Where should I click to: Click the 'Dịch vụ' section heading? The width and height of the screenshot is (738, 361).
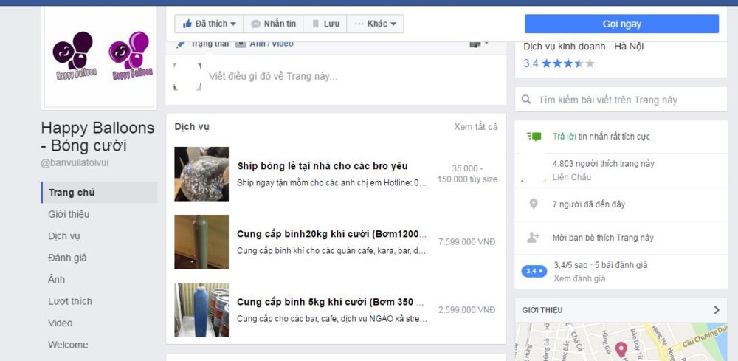(x=192, y=127)
